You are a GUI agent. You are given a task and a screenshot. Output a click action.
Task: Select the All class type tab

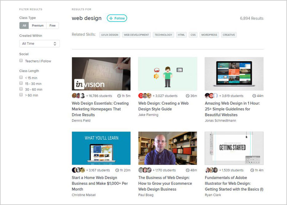[x=24, y=26]
